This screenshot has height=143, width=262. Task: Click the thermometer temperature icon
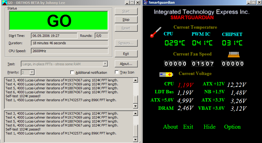155,32
